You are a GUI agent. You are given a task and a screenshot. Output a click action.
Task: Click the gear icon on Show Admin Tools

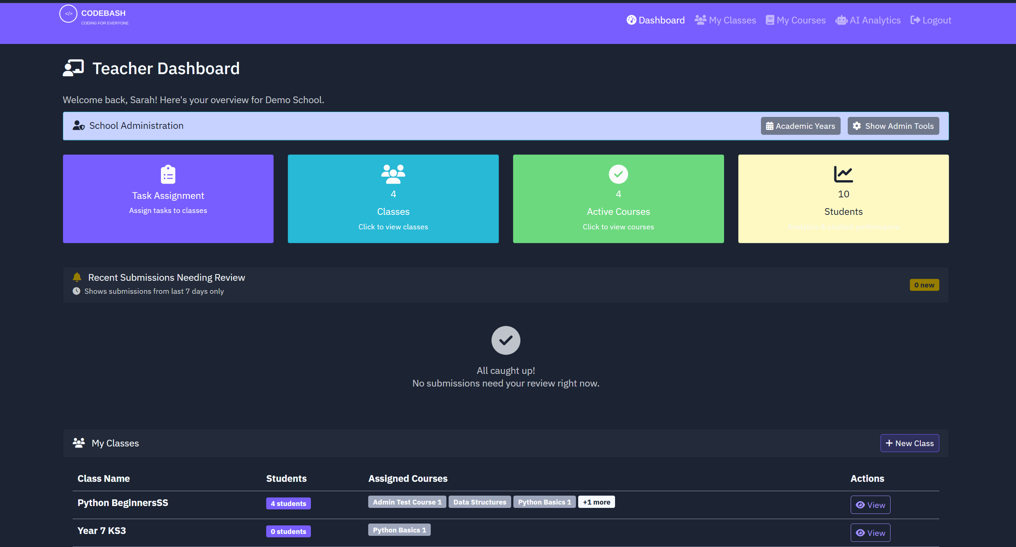857,126
